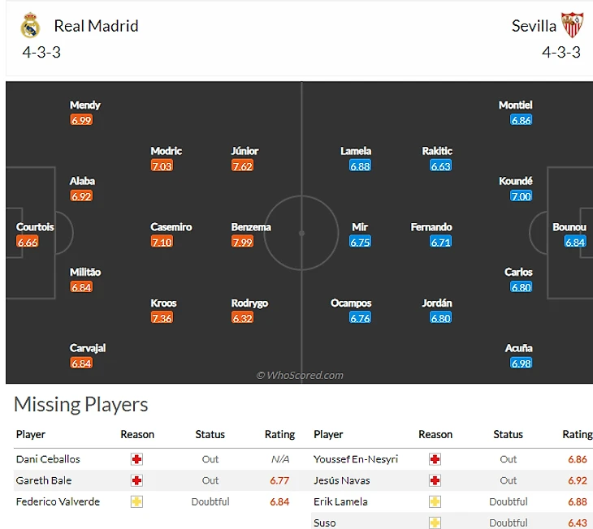Viewport: 593px width, 529px height.
Task: Click Youssef En-Nesyri's red injury icon
Action: [x=435, y=459]
